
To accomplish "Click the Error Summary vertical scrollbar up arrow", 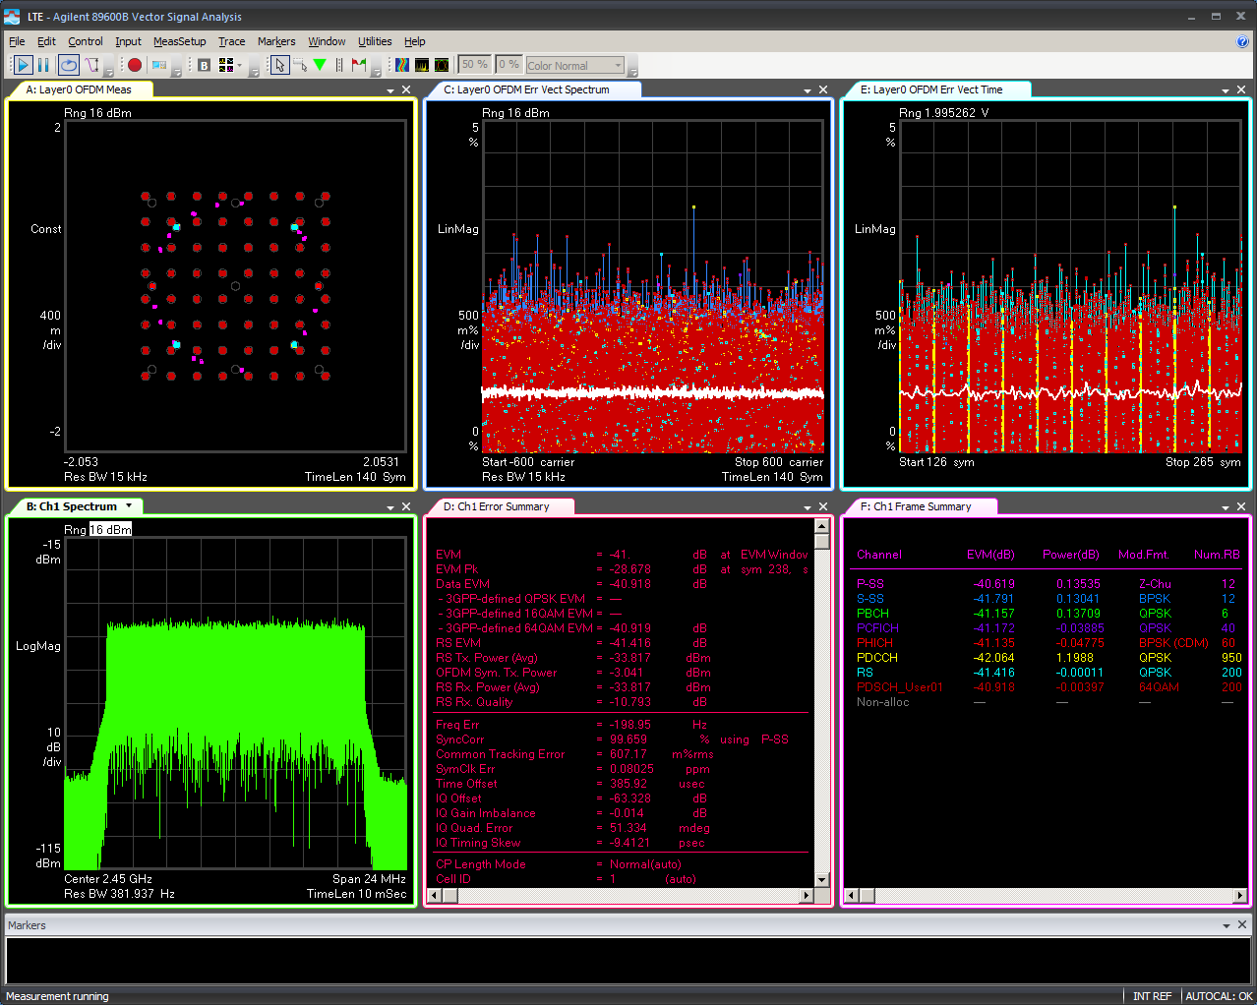I will pyautogui.click(x=822, y=526).
